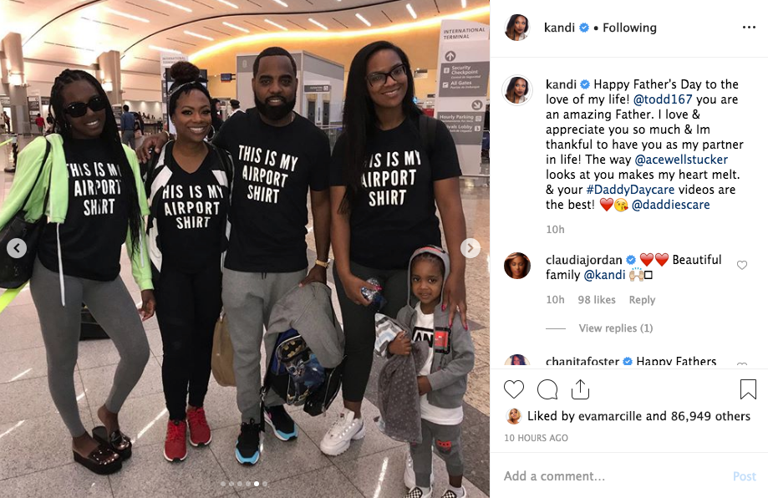Open the @todd167 mention link
The image size is (768, 498).
[x=662, y=99]
